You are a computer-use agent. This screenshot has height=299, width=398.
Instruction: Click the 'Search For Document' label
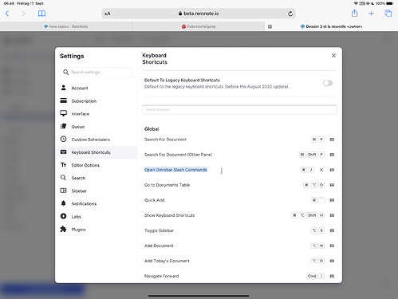[165, 140]
